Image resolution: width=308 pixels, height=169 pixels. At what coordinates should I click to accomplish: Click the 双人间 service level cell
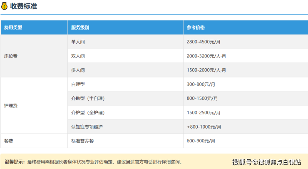click(78, 56)
